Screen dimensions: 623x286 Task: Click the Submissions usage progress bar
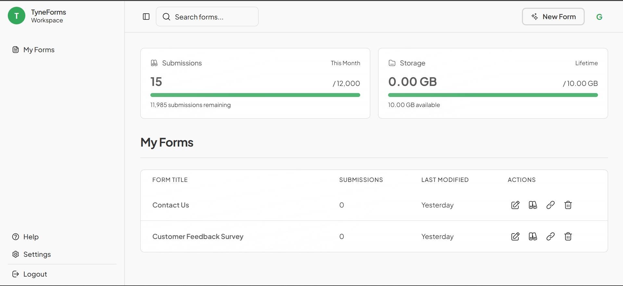tap(255, 95)
